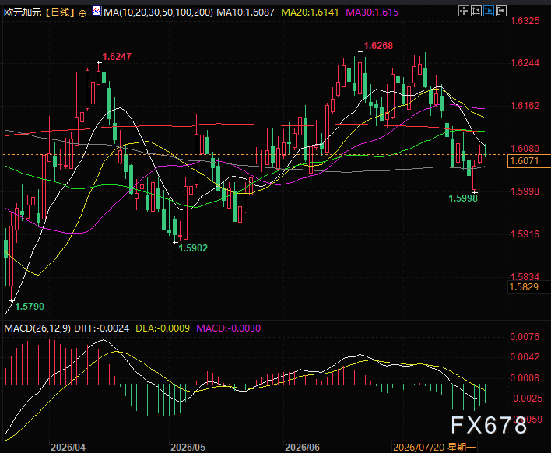Click the 1.6268 high price annotation

378,46
